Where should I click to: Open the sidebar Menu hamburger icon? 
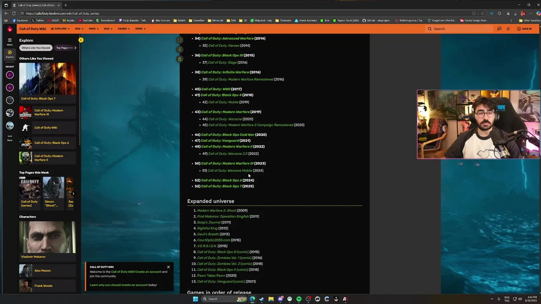point(9,41)
